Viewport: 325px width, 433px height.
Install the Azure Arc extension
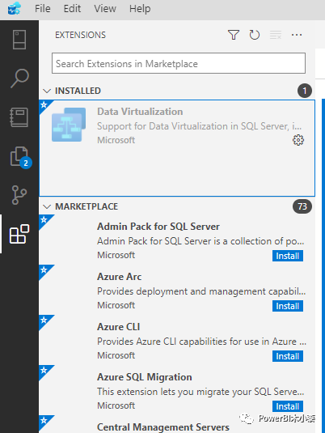288,306
